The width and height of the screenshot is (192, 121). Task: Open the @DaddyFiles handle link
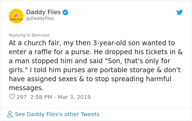pos(40,19)
